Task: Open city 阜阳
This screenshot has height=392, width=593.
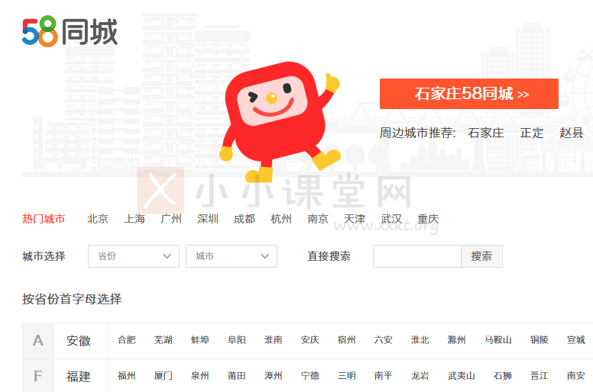Action: [237, 340]
